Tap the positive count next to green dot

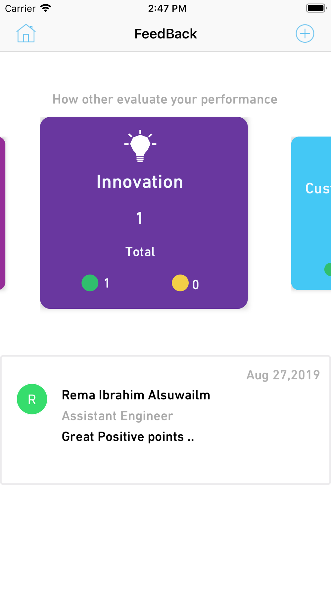pyautogui.click(x=107, y=283)
